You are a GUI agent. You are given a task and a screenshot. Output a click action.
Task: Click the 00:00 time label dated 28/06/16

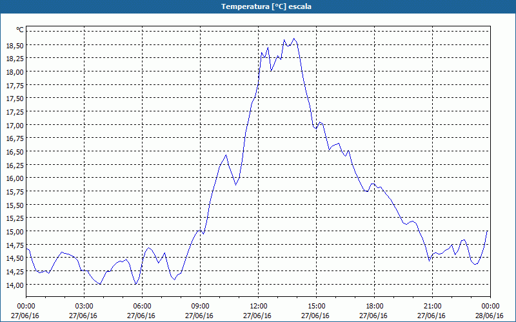coord(490,307)
